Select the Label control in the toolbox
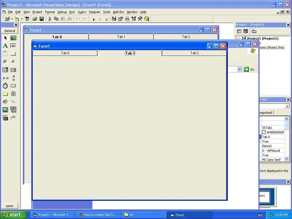This screenshot has height=219, width=292. pos(5,46)
